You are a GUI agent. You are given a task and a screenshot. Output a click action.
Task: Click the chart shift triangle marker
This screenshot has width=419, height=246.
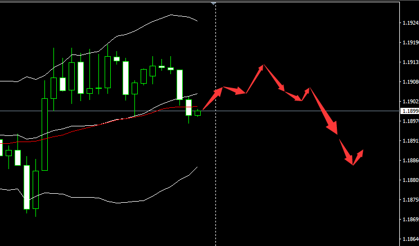coord(213,3)
